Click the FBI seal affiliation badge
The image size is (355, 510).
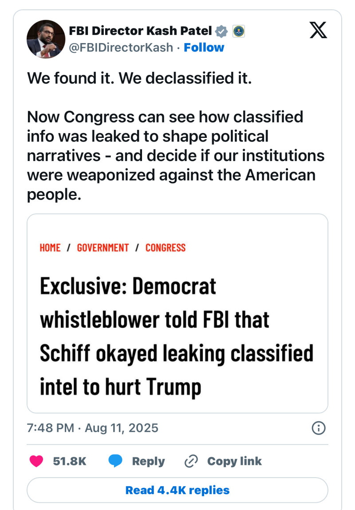238,31
